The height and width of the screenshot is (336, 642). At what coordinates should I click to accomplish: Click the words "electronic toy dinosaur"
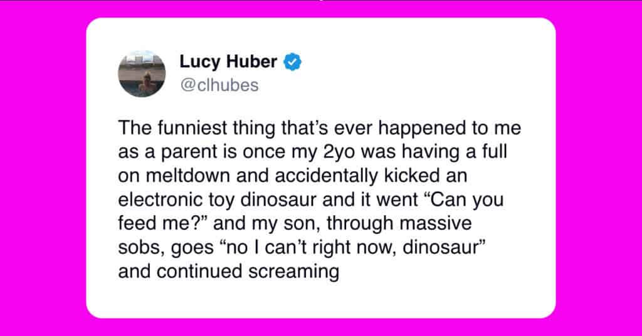(218, 200)
